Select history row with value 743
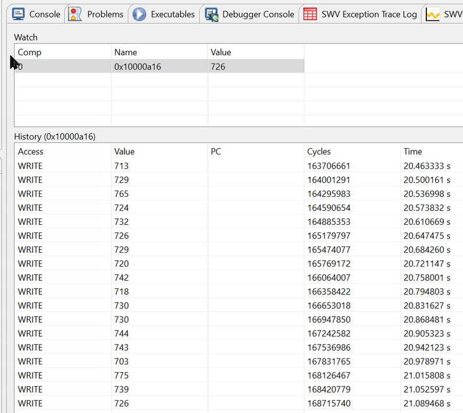The width and height of the screenshot is (463, 413). click(238, 347)
